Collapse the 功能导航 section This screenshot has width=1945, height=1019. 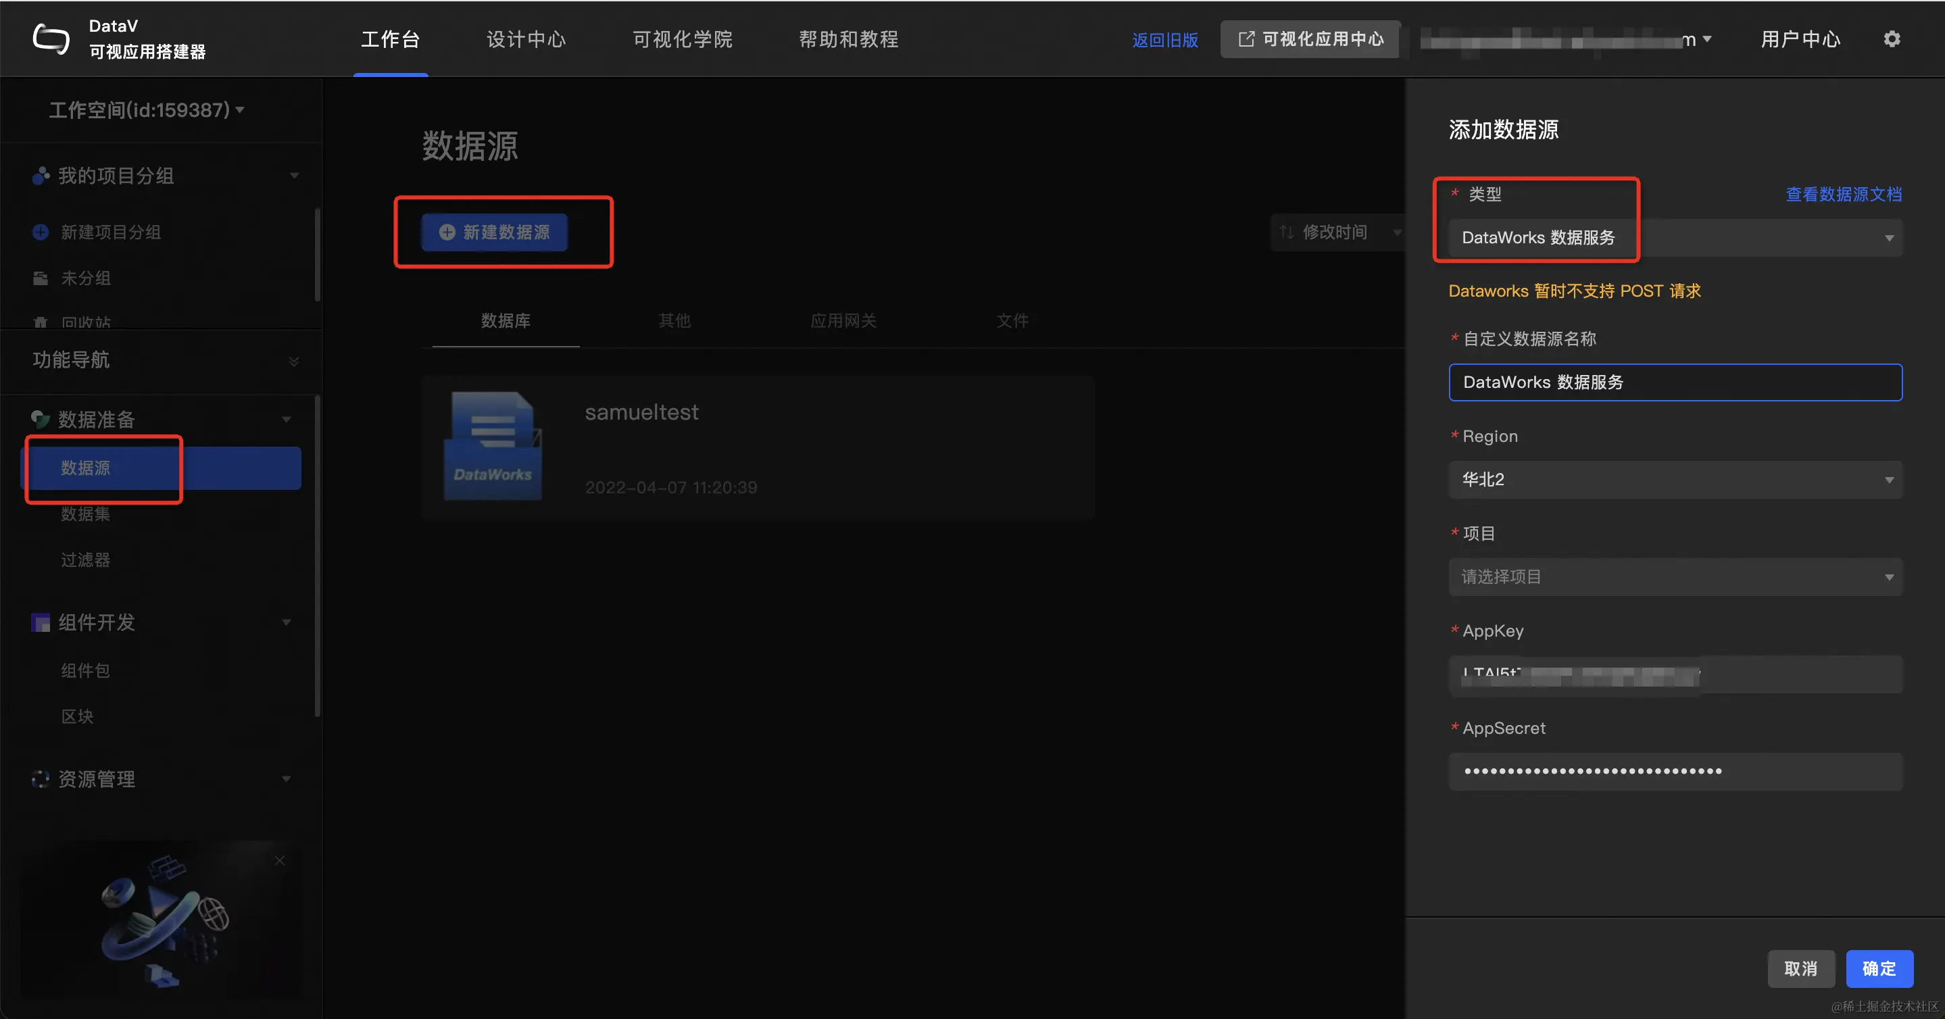294,361
